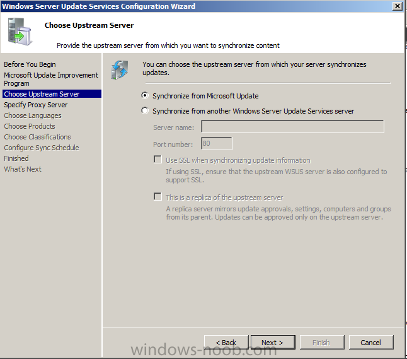This screenshot has width=407, height=359.
Task: Open Microsoft Update Improvement Program step
Action: (x=51, y=79)
